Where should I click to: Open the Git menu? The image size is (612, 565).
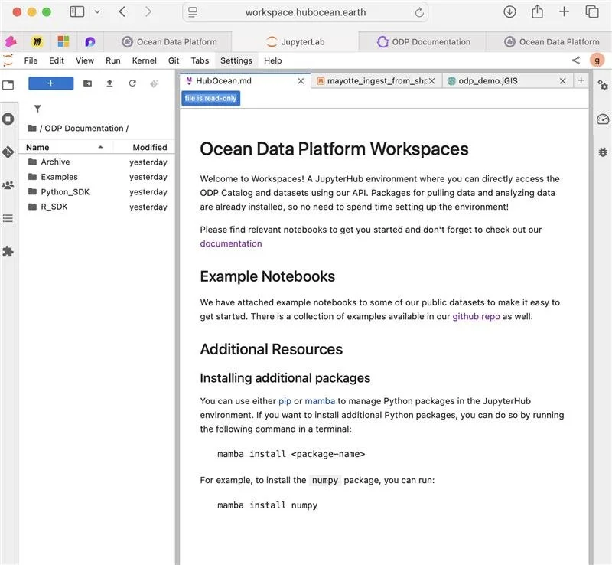tap(174, 60)
